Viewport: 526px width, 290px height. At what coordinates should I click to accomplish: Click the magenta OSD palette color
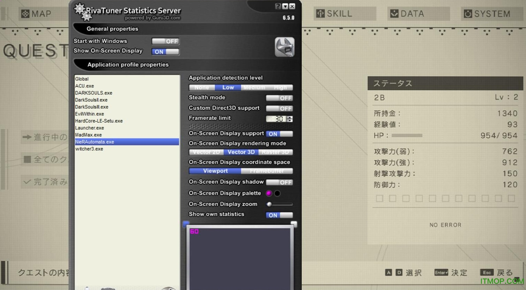[x=269, y=193]
